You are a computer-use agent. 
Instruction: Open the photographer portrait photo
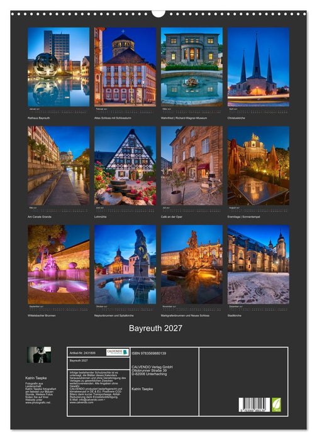[x=39, y=355]
